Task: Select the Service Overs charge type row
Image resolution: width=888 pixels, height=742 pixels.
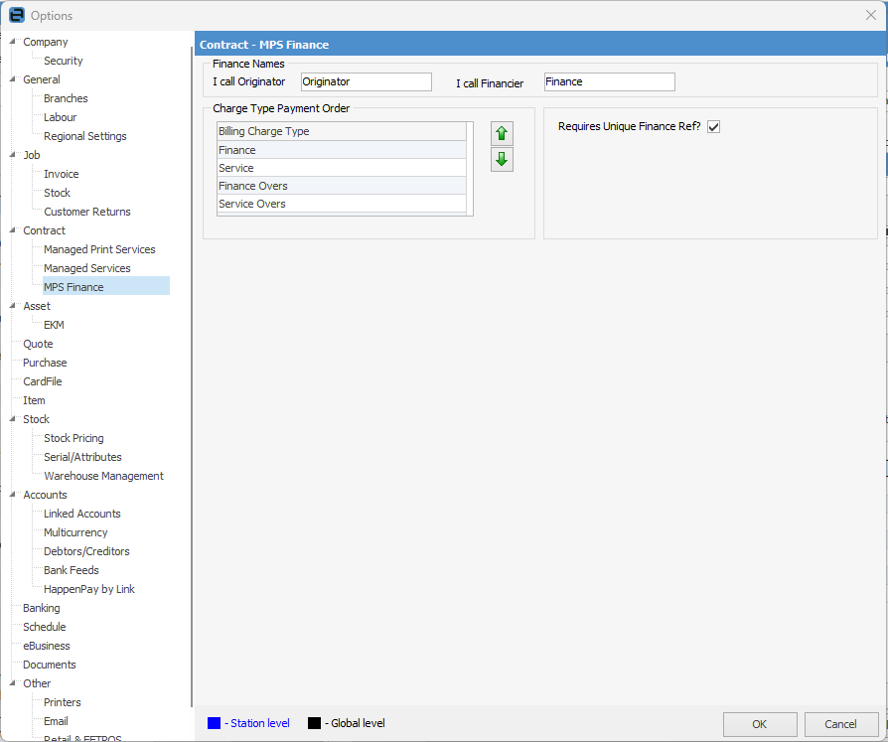Action: pos(342,204)
